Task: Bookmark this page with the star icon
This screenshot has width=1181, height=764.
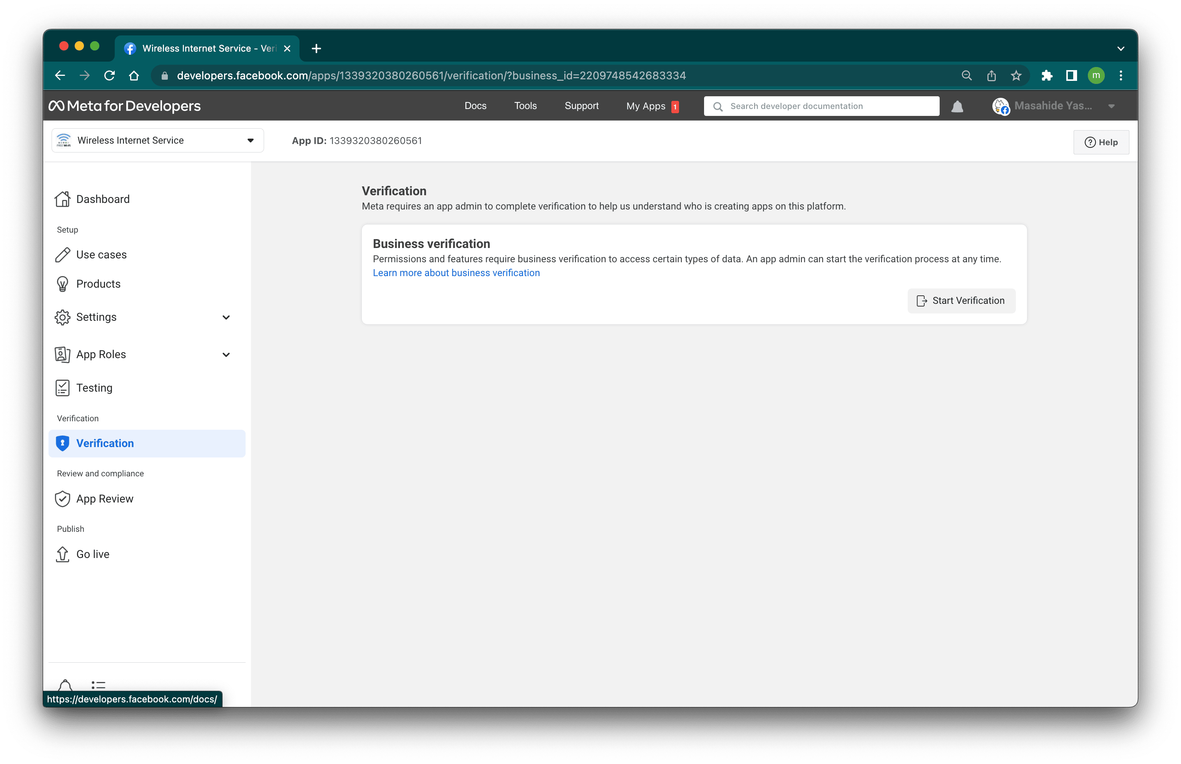Action: [x=1016, y=75]
